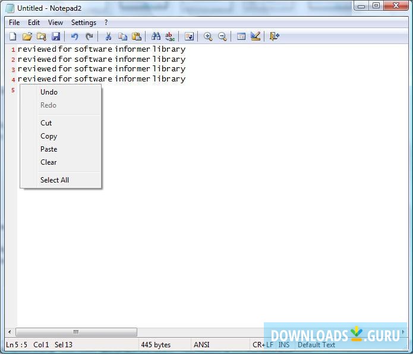This screenshot has width=413, height=355.
Task: Click the left scroll arrow
Action: (x=10, y=332)
